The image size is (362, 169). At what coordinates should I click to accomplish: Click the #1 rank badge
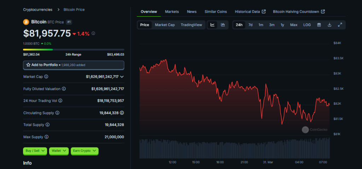(69, 22)
